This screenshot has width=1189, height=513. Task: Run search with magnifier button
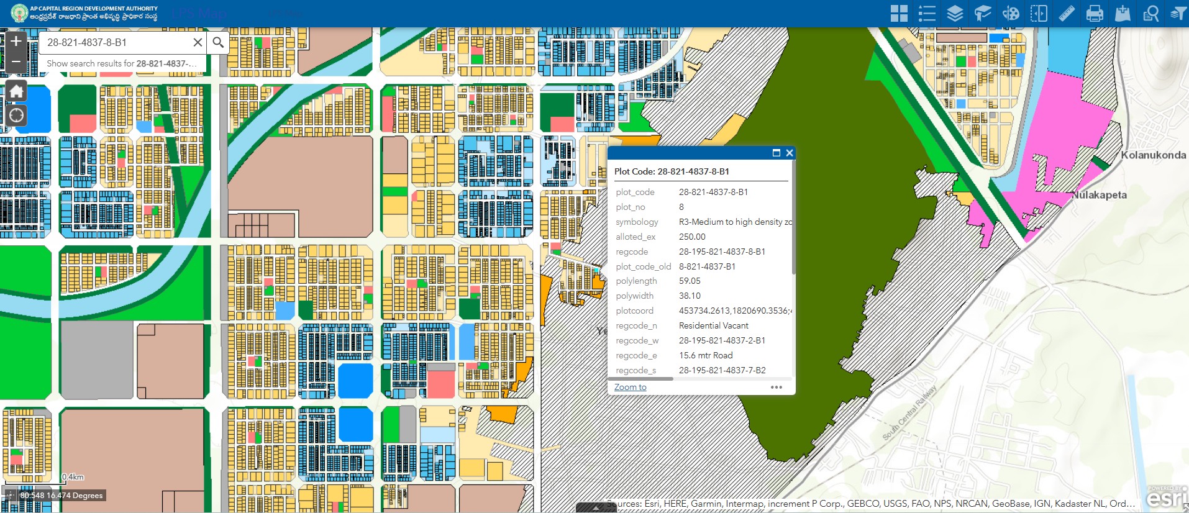coord(218,42)
